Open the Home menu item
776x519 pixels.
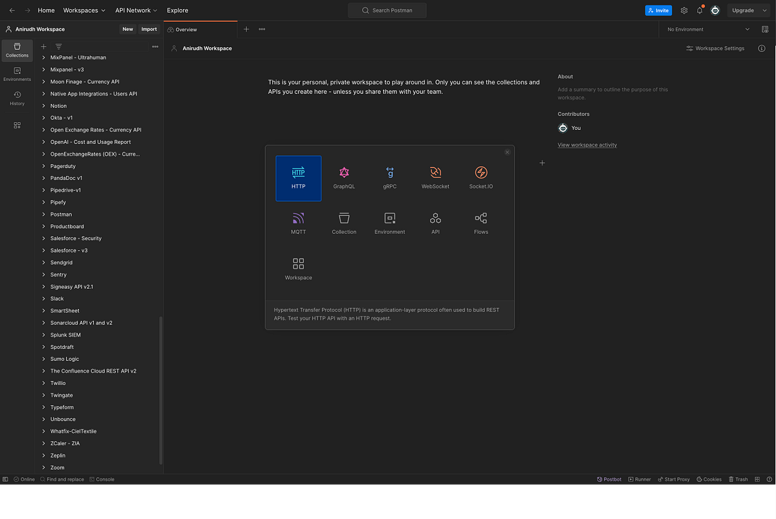46,10
